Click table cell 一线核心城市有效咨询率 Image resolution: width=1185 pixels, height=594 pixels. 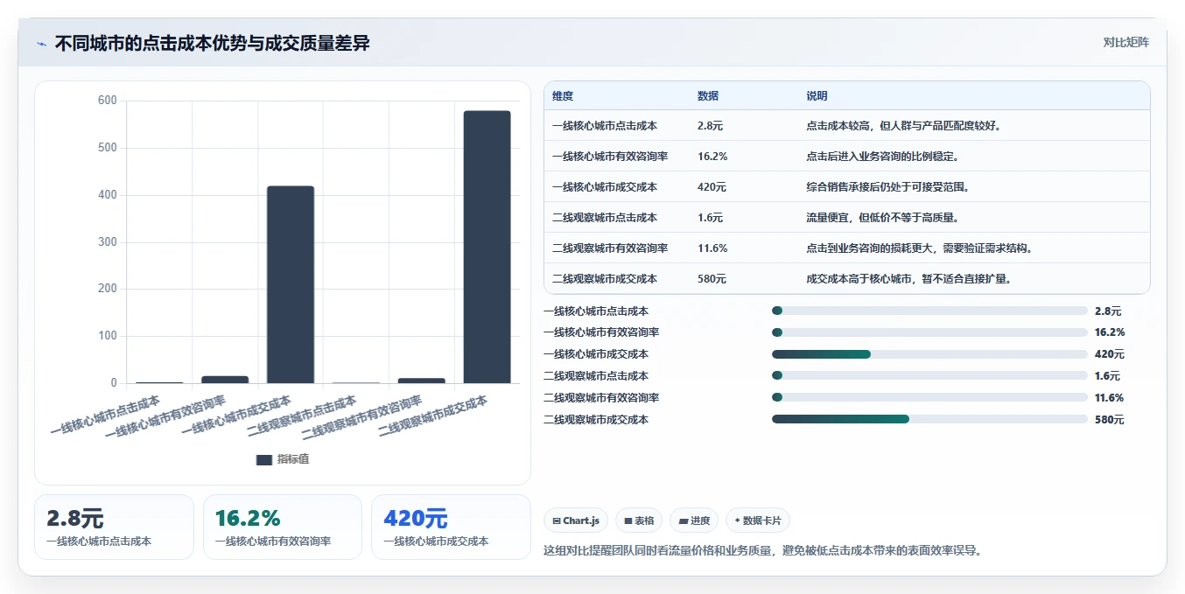[x=610, y=157]
